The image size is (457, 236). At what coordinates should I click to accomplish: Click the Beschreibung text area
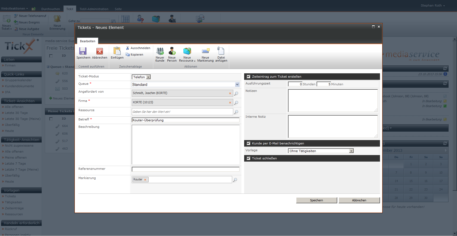coord(186,145)
